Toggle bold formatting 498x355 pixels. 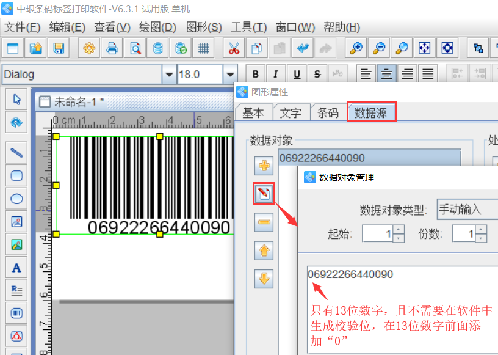[255, 73]
